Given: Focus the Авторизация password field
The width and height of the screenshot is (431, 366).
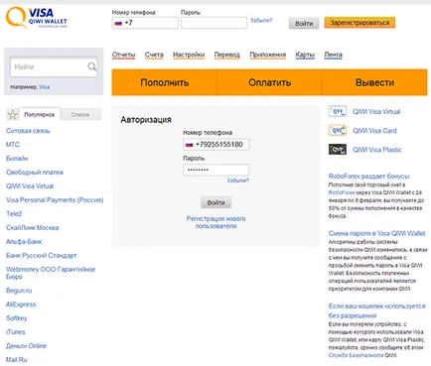Looking at the screenshot, I should tap(215, 170).
